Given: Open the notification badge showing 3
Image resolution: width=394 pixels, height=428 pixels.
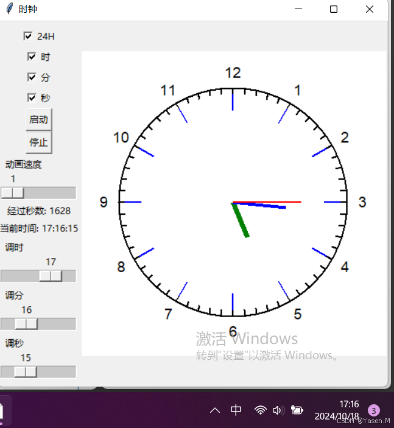Looking at the screenshot, I should point(373,410).
